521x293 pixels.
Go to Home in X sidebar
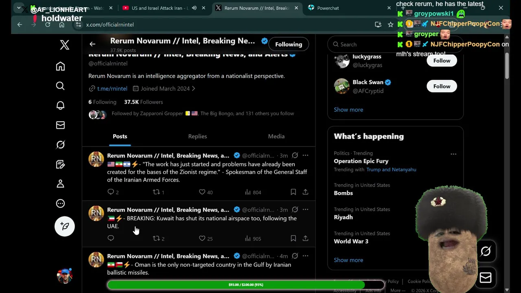coord(60,66)
